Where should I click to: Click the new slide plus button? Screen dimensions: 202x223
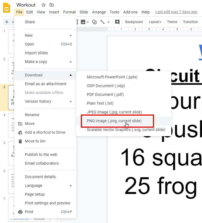point(7,22)
